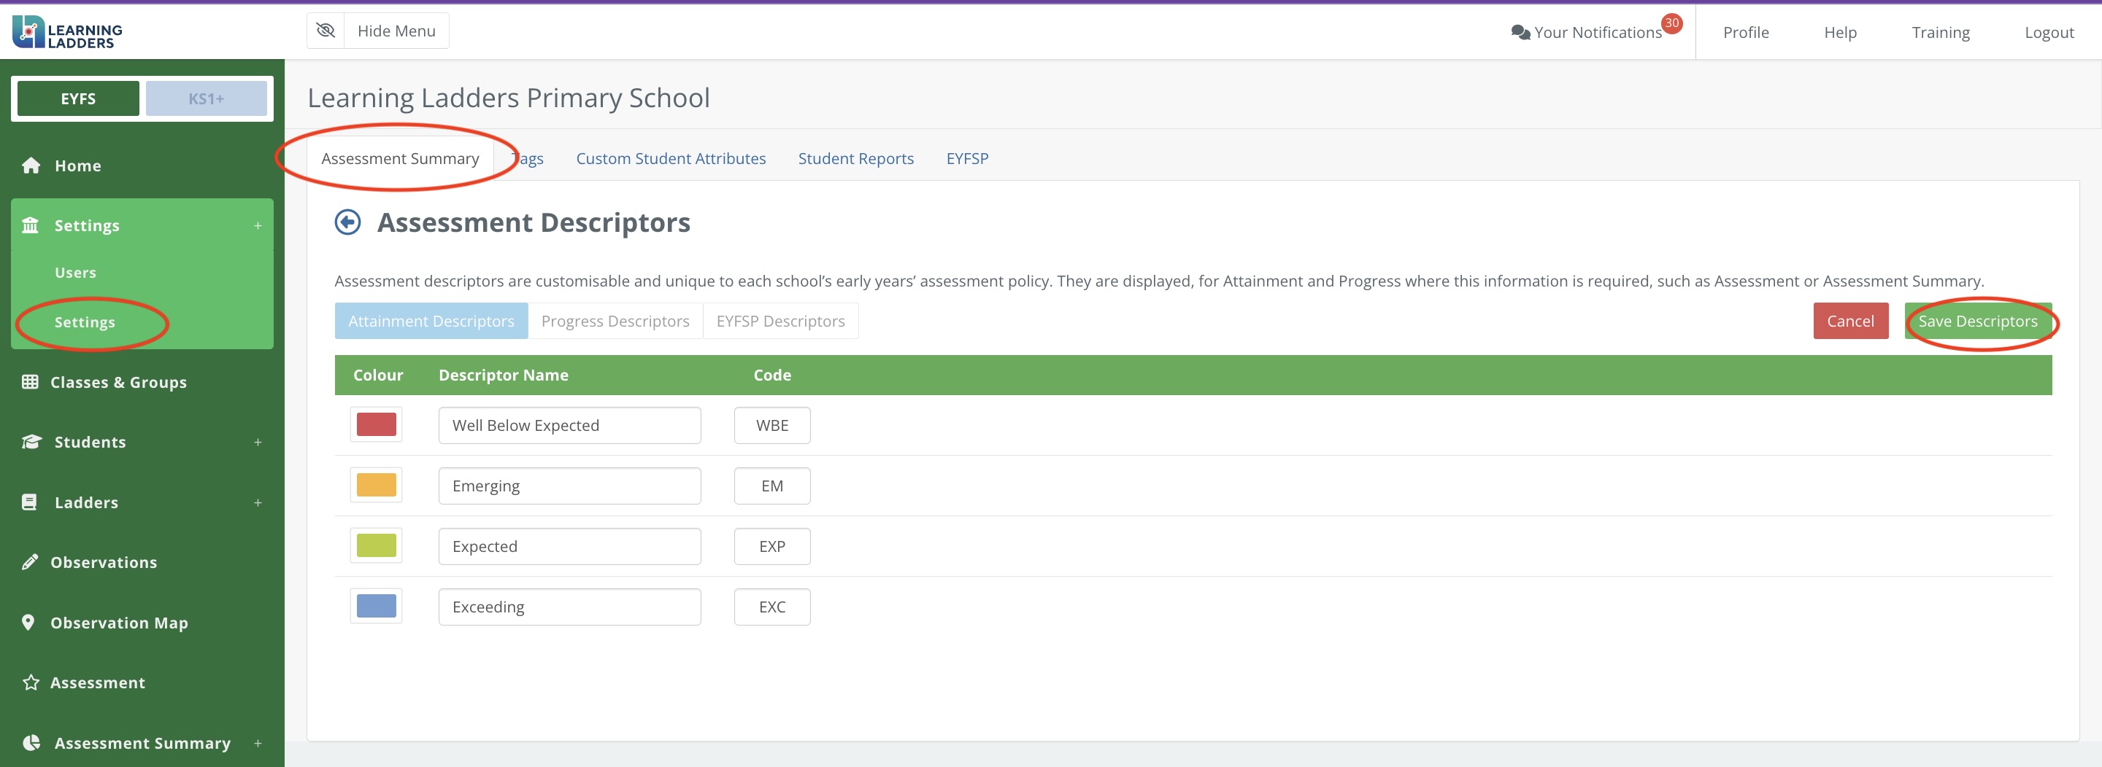Click the Classes & Groups grid icon
Viewport: 2102px width, 767px height.
(x=30, y=381)
